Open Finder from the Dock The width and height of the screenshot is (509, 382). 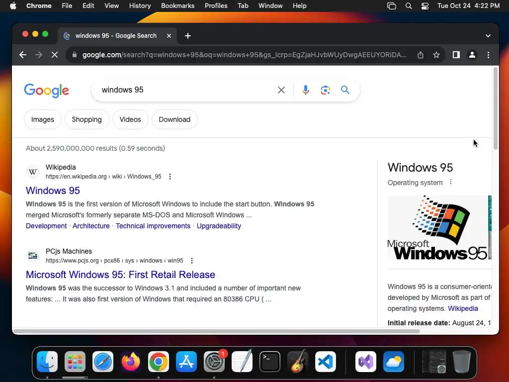47,362
